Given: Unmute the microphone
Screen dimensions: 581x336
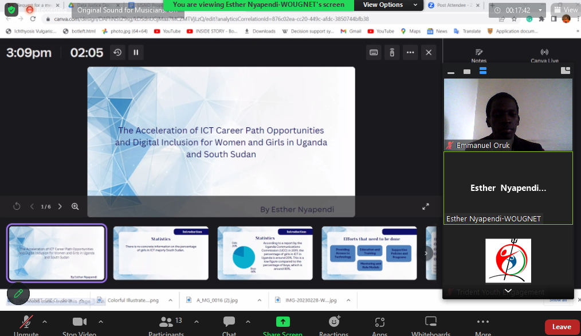Looking at the screenshot, I should 26,325.
